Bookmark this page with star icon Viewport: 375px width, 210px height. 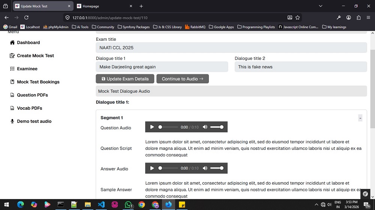297,18
